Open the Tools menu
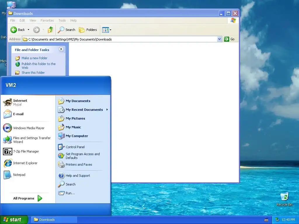299x224 pixels. (x=62, y=20)
